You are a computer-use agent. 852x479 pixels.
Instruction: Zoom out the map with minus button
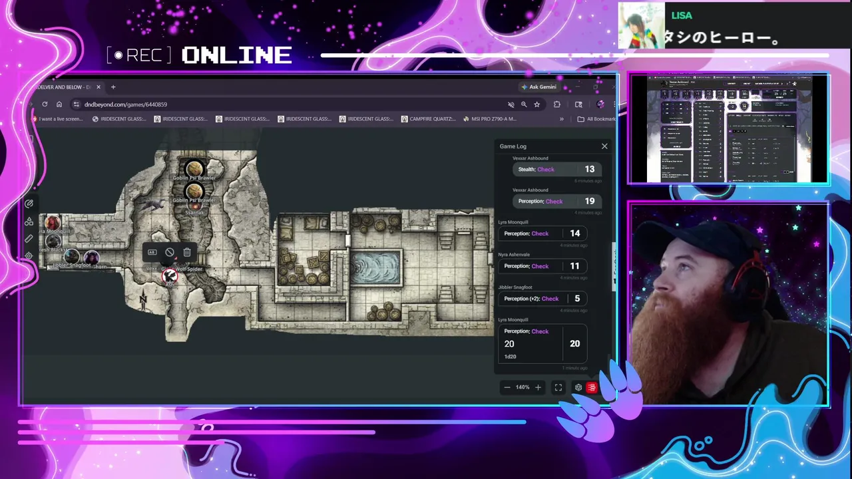click(x=507, y=387)
